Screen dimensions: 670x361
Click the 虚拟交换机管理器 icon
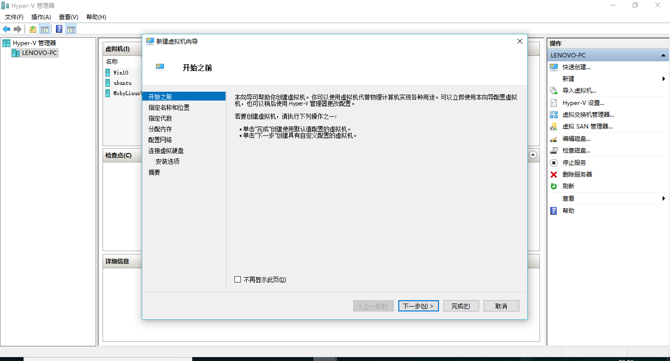554,115
